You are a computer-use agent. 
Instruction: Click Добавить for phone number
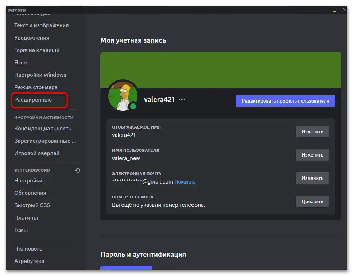tap(313, 201)
